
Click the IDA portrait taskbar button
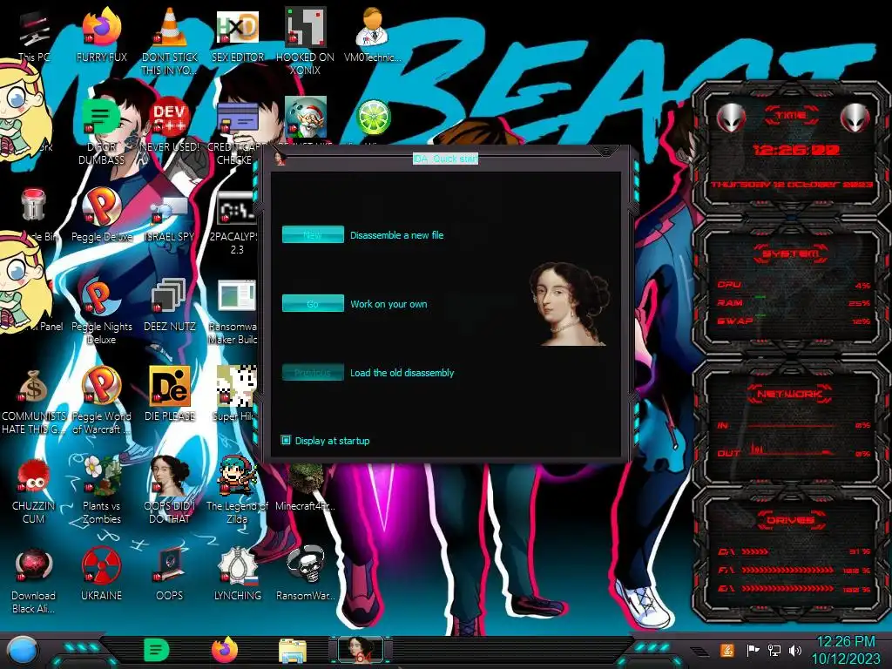[x=361, y=650]
